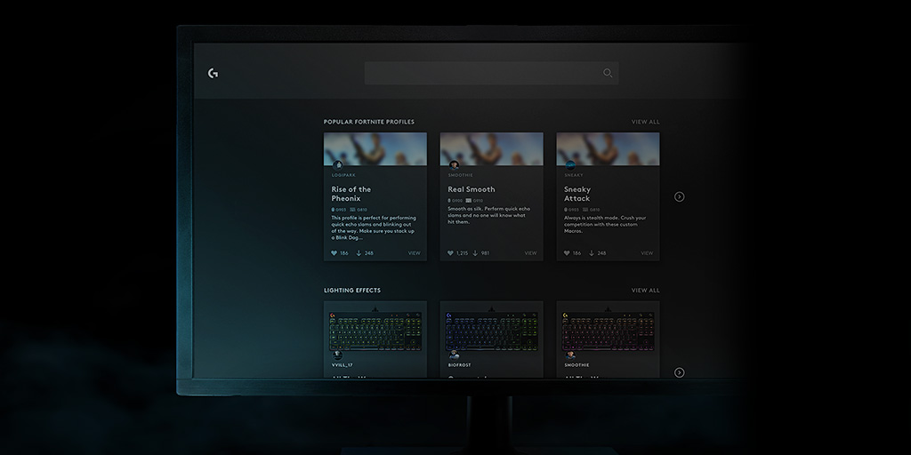Screen dimensions: 911x455
Task: Click SMOOTHIE avatar in Lighting Effects
Action: tap(570, 355)
